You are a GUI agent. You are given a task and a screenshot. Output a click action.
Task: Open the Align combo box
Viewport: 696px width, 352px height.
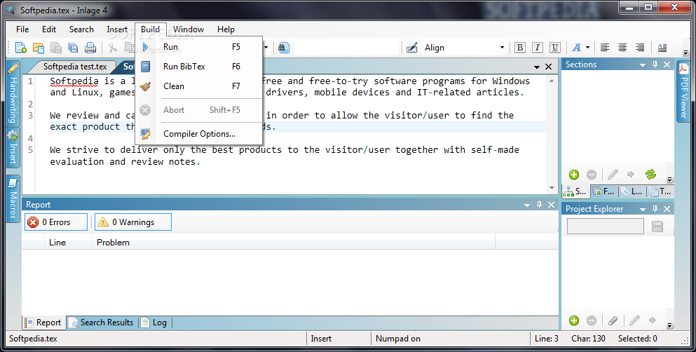[x=465, y=48]
